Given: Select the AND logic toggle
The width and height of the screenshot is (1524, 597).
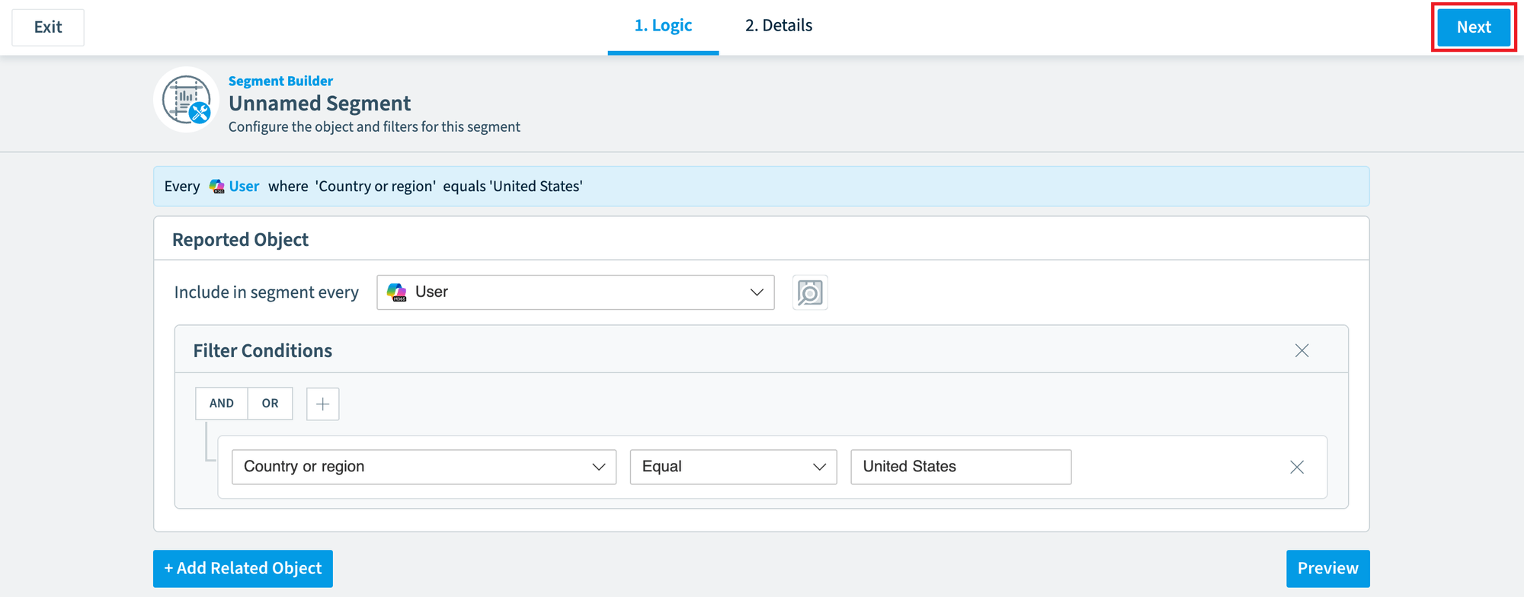Looking at the screenshot, I should 222,404.
